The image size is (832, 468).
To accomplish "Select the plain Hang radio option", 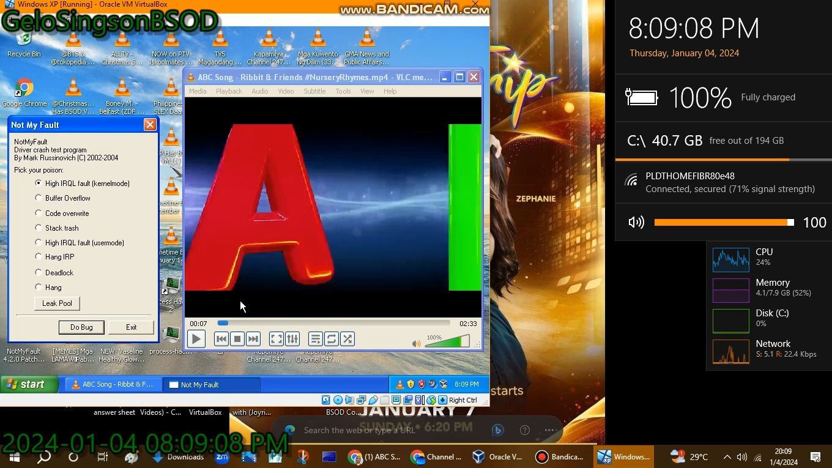I will (48, 288).
